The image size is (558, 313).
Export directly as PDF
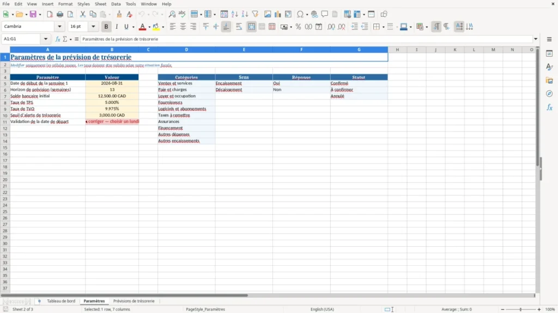[x=50, y=14]
